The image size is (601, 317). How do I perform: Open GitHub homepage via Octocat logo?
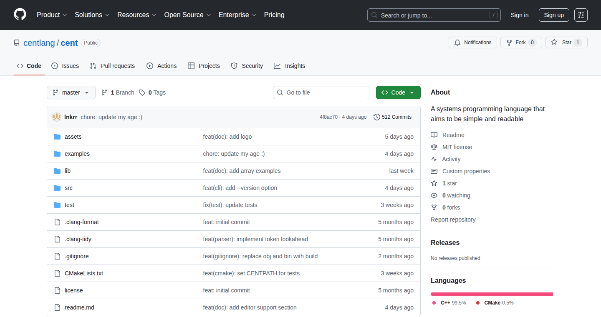pos(20,15)
